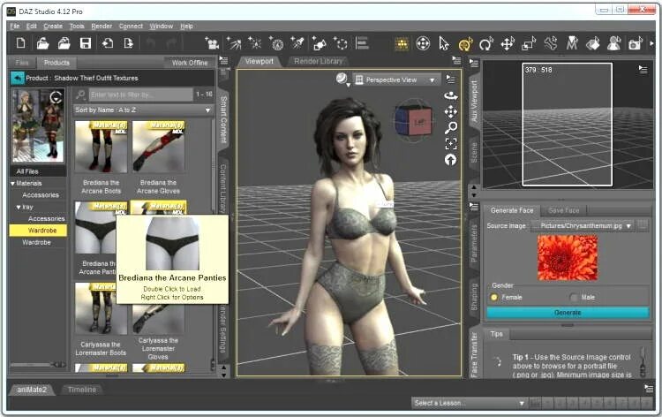
Task: Click the Import file icon
Action: click(x=107, y=43)
